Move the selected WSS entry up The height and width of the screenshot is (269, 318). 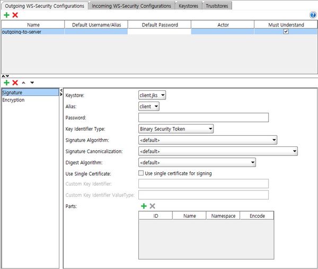click(x=24, y=82)
